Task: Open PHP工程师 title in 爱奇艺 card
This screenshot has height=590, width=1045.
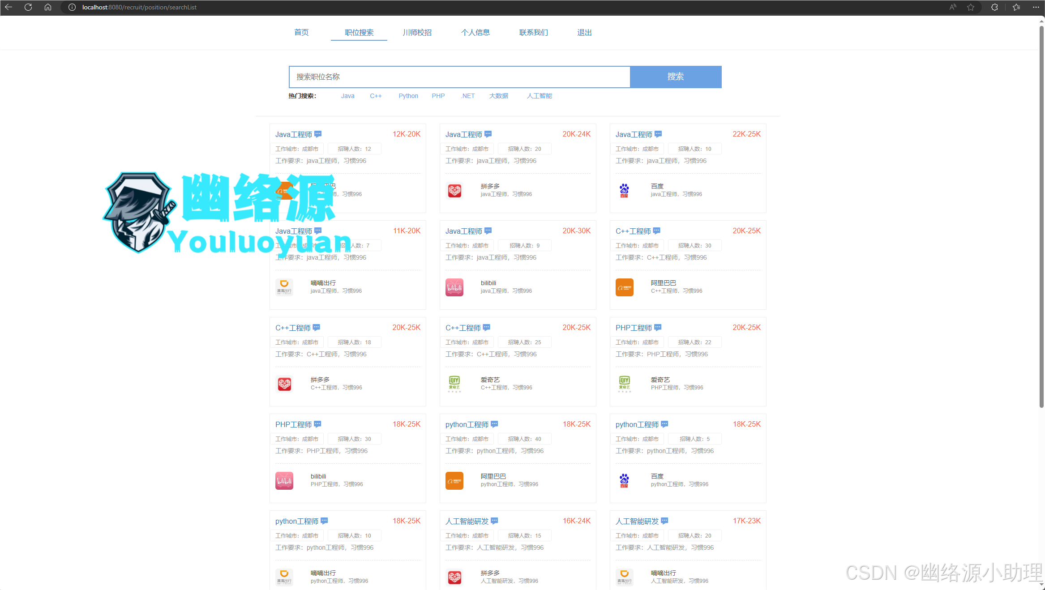Action: [634, 328]
